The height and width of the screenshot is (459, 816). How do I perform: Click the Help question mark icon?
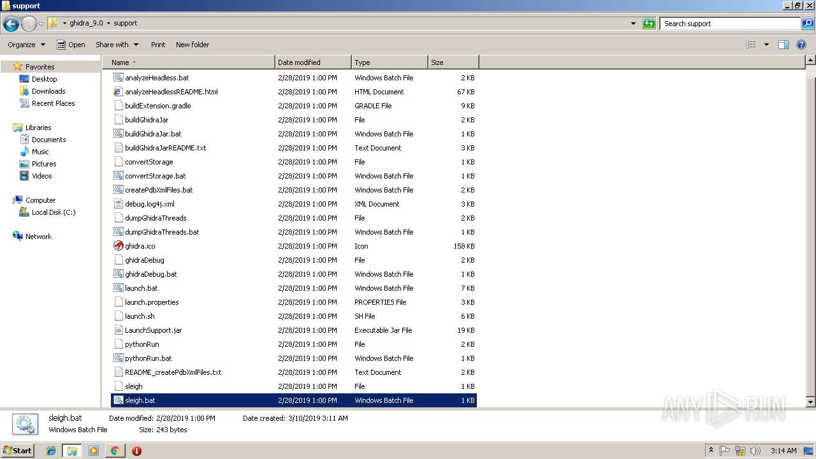[802, 45]
